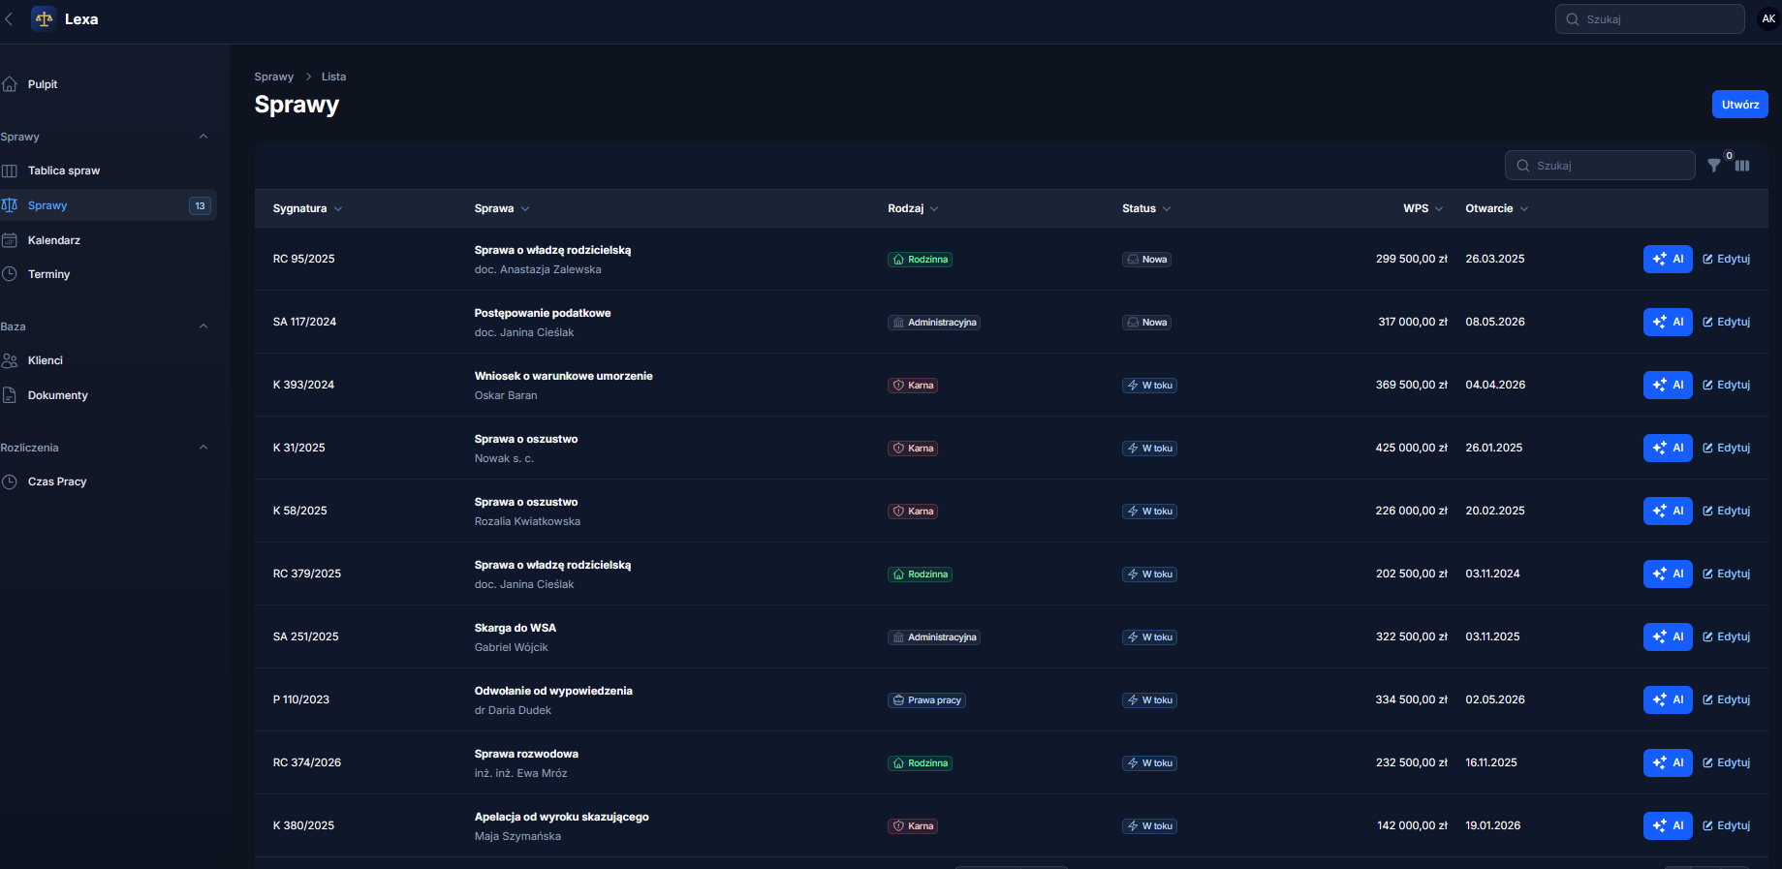This screenshot has height=869, width=1782.
Task: Click Prawa pracy badge in P 110/2023 row
Action: click(x=926, y=700)
